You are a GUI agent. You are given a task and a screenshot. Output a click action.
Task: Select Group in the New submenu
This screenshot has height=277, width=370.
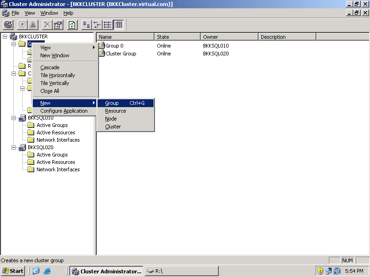pos(125,103)
